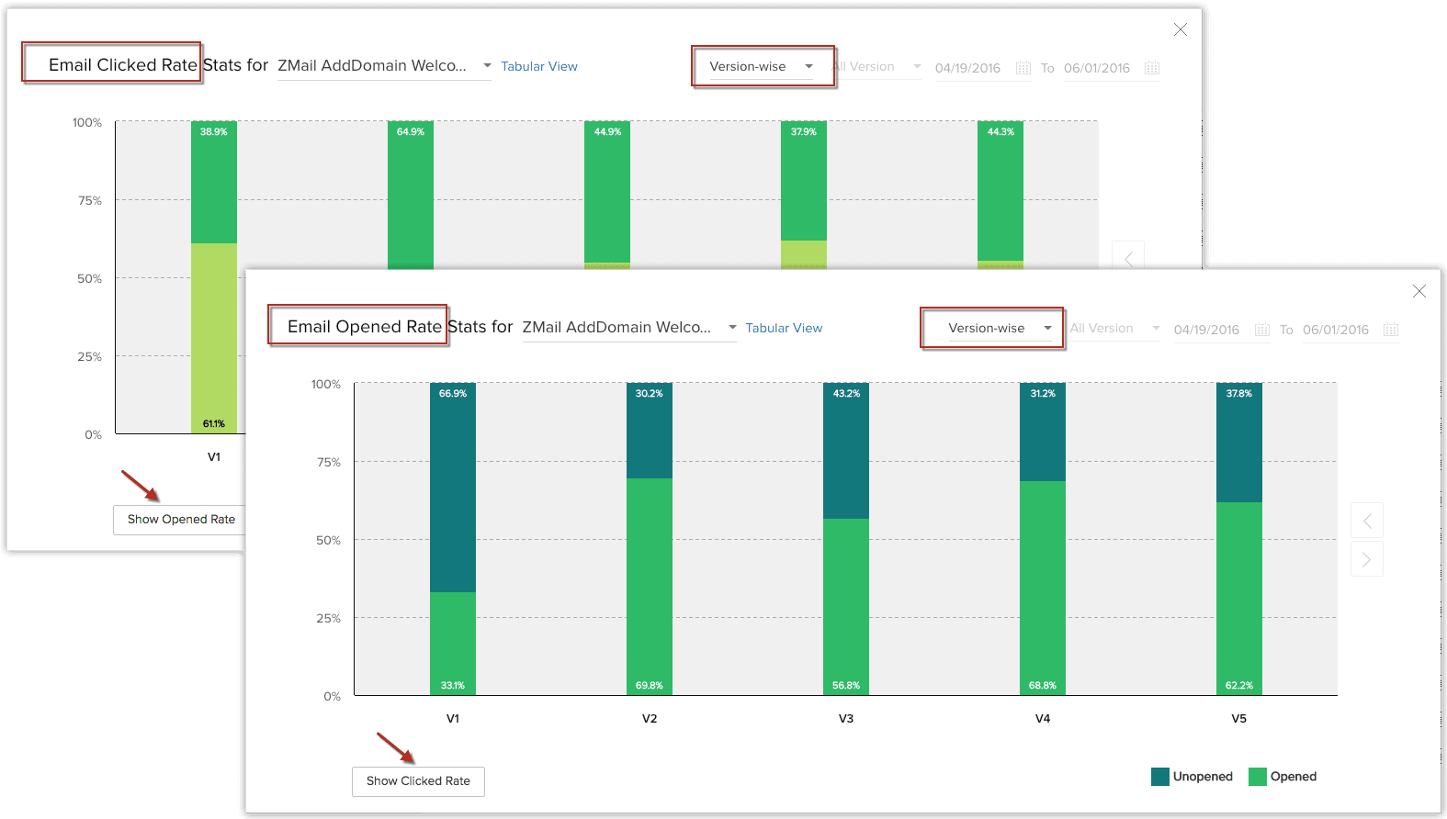Screen dimensions: 1447x819
Task: Go to previous chart page in Opened Rate dialog
Action: (x=1367, y=521)
